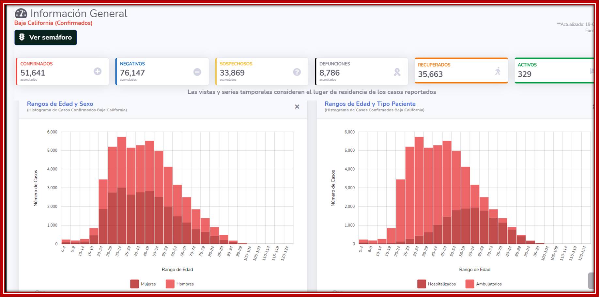Click the plus icon in Confirmados card
The width and height of the screenshot is (599, 297).
click(x=98, y=71)
